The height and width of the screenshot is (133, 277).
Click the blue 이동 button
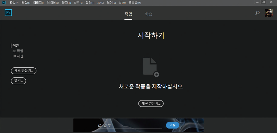pyautogui.click(x=172, y=125)
